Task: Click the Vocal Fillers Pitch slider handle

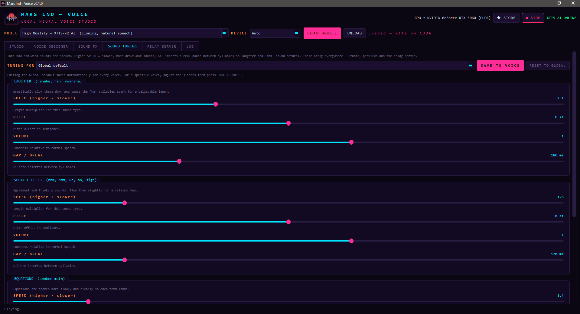Action: point(288,222)
